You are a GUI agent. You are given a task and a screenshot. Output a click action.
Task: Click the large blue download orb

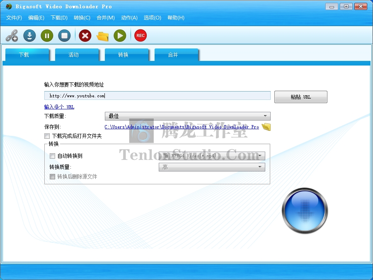[305, 210]
